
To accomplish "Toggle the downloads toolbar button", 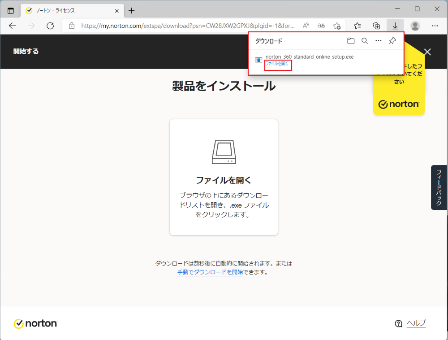I will tap(395, 26).
